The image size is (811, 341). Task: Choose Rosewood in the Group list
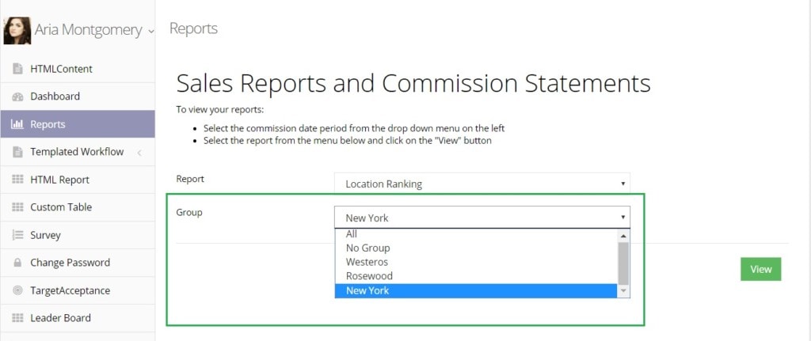476,276
